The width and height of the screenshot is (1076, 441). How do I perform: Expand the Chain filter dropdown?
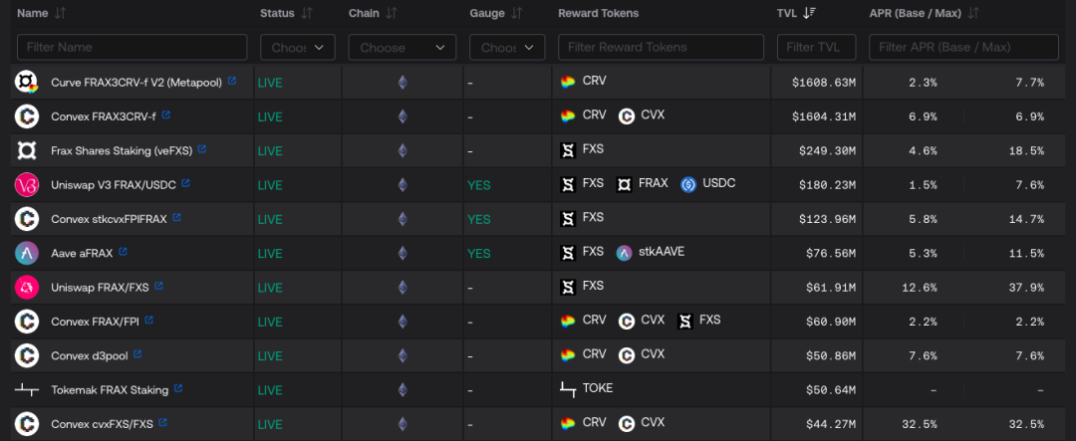pyautogui.click(x=403, y=47)
